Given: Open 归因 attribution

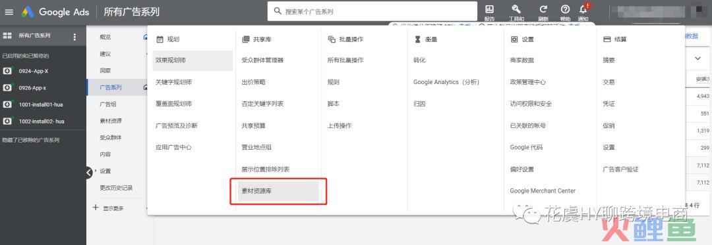Looking at the screenshot, I should point(419,104).
